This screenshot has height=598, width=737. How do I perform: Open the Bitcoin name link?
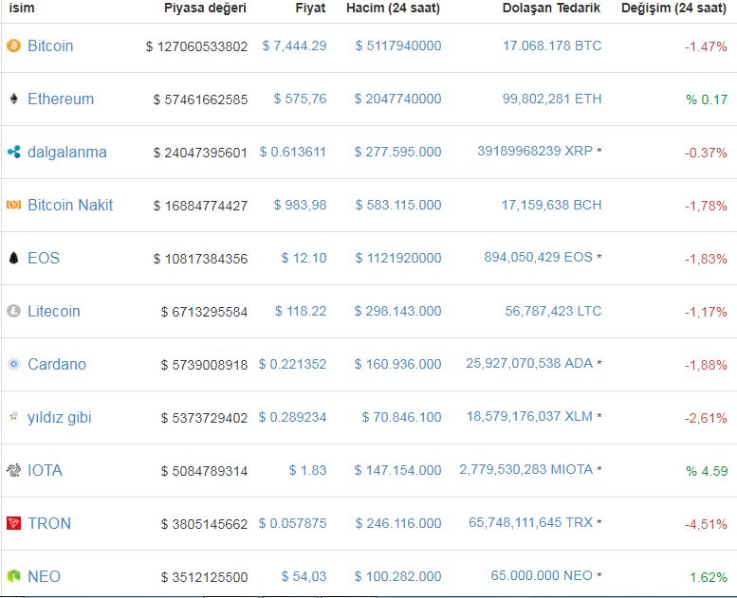50,45
